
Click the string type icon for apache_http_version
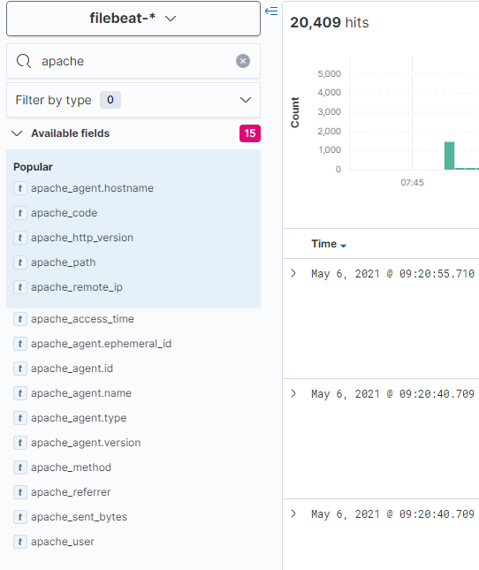coord(20,238)
